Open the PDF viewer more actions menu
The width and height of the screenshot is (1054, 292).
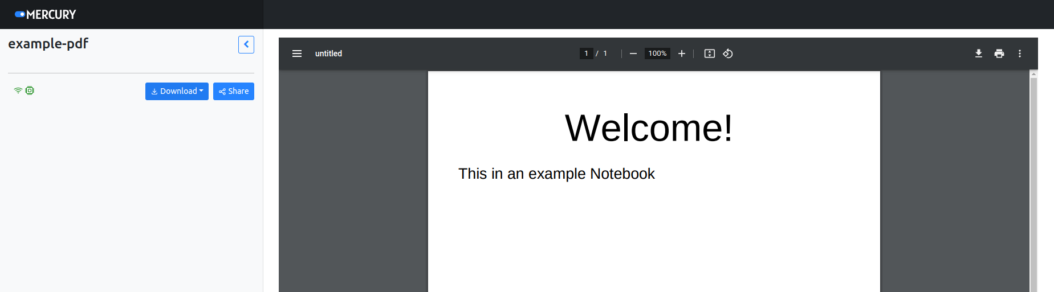coord(1020,54)
